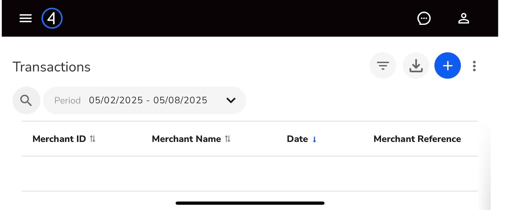Toggle the blue Date sort arrow
This screenshot has width=505, height=210.
pos(314,140)
